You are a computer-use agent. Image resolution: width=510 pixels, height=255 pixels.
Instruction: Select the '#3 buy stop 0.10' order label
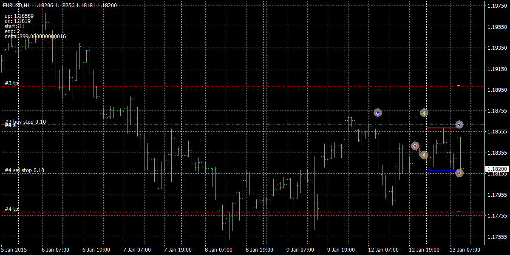tap(25, 122)
